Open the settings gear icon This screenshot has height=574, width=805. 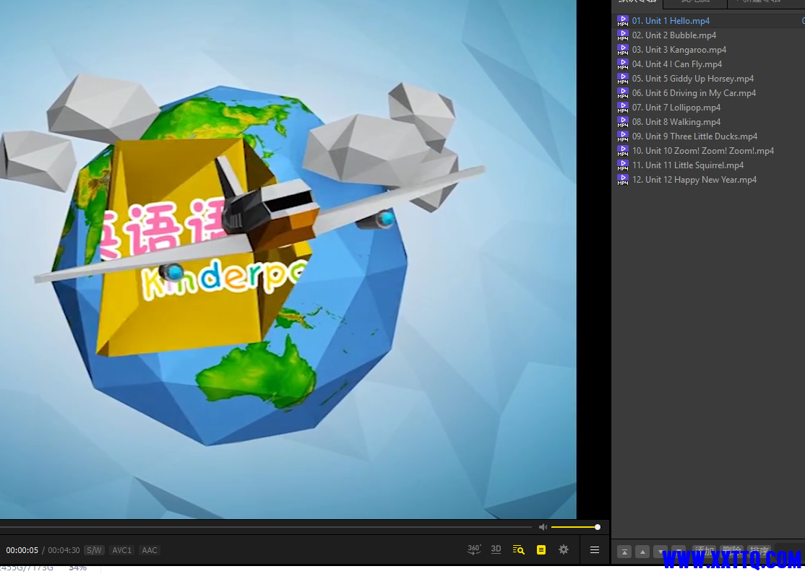pyautogui.click(x=564, y=550)
